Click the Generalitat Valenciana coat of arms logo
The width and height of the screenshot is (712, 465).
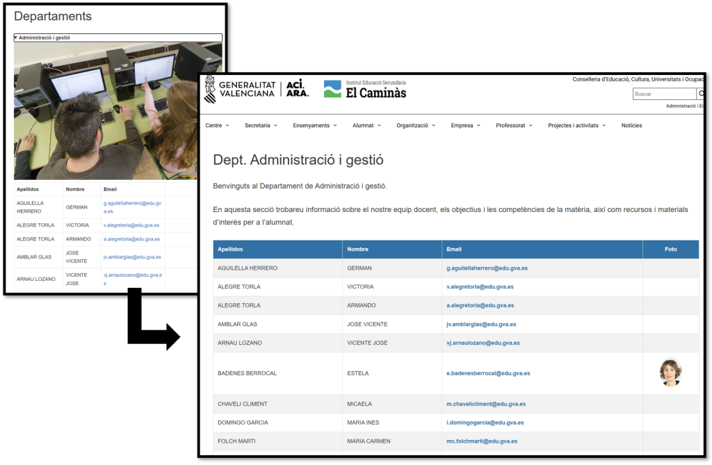coord(209,89)
